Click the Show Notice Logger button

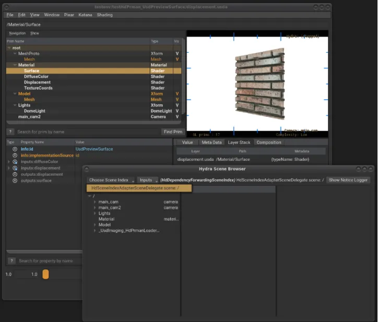[x=348, y=180]
